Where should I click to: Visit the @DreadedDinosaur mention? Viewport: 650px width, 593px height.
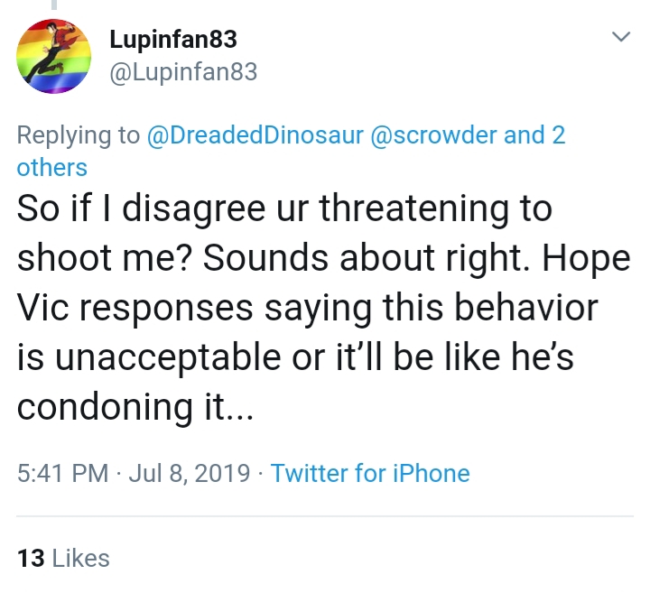[x=255, y=135]
